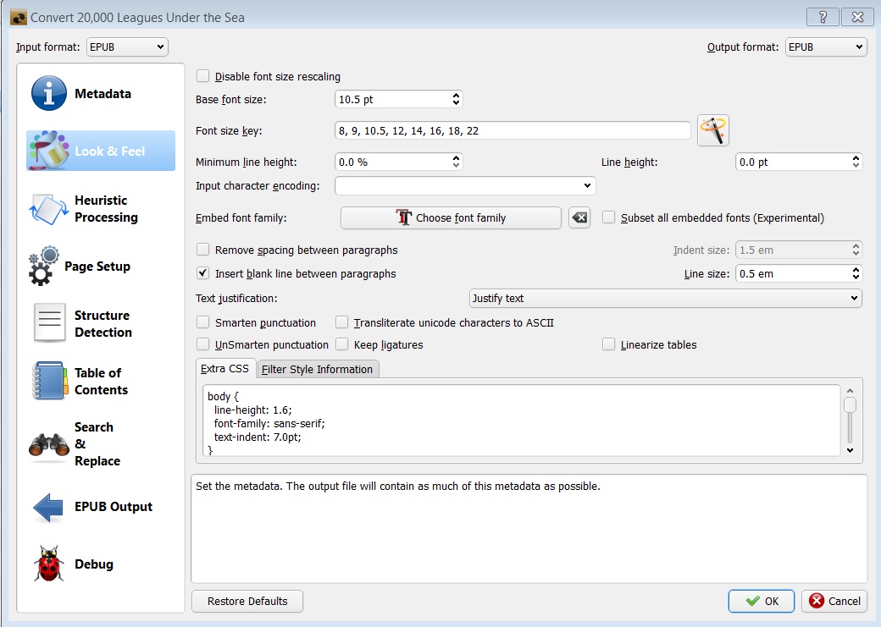This screenshot has width=881, height=627.
Task: Click the Extra CSS scrollbar handle
Action: pos(851,404)
